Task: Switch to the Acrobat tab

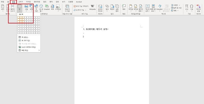Action: pyautogui.click(x=79, y=2)
